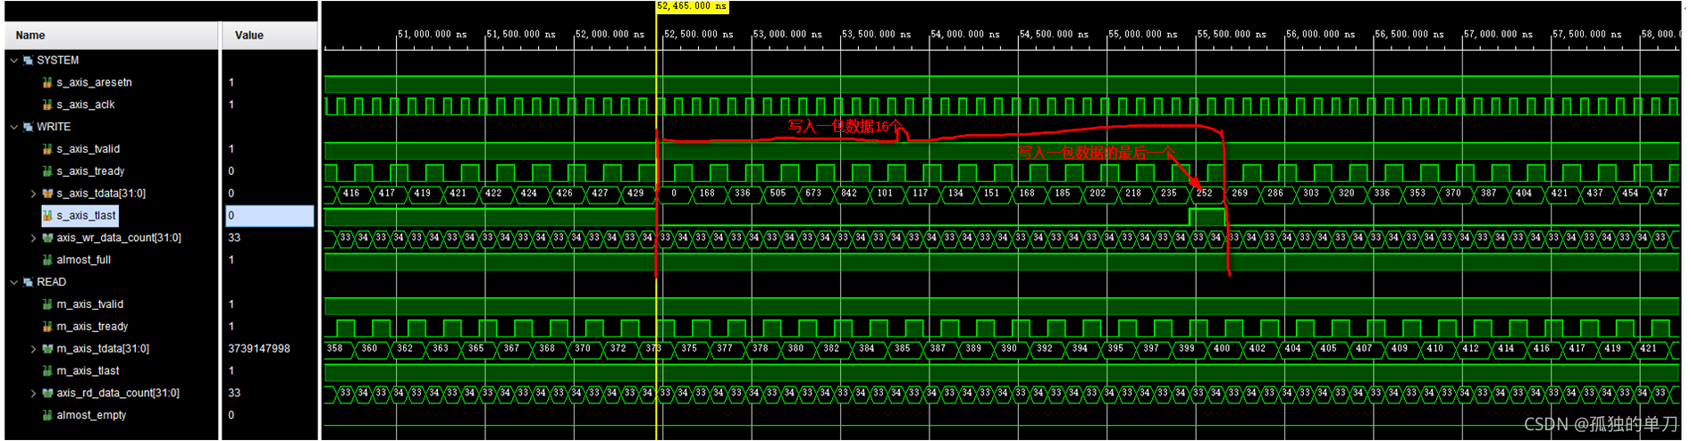Click the m_axis_tdata bus icon
This screenshot has height=441, width=1691.
pos(47,348)
